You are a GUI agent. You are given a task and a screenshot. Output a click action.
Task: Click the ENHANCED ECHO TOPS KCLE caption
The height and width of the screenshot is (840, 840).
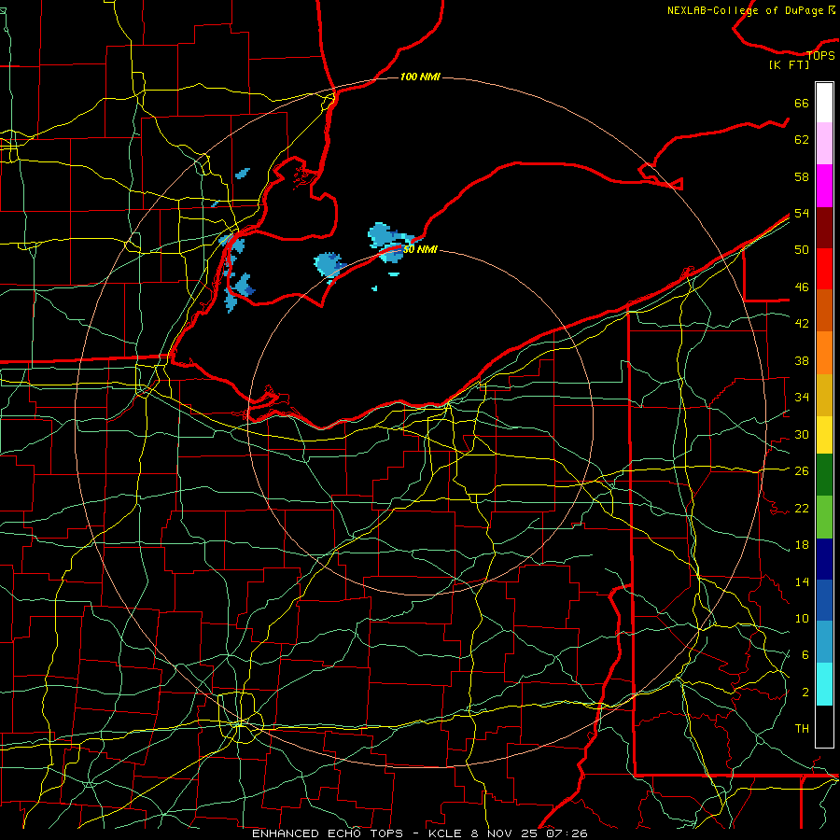coord(419,833)
